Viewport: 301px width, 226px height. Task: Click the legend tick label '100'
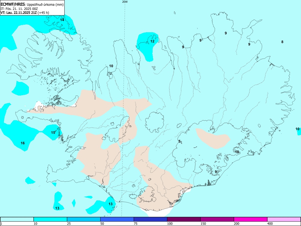click(x=170, y=224)
